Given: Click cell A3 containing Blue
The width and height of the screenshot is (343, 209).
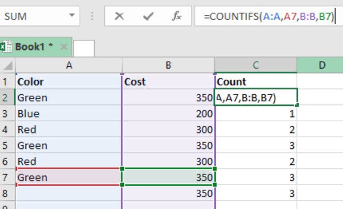Looking at the screenshot, I should (69, 114).
